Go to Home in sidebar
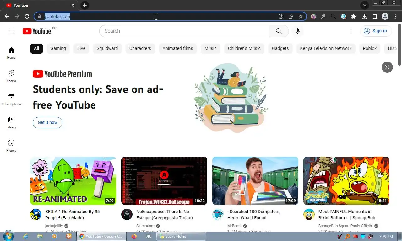The width and height of the screenshot is (402, 241). (11, 53)
